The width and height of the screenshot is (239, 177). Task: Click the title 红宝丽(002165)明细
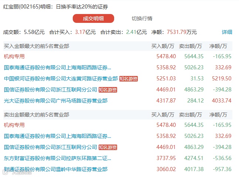(27, 7)
